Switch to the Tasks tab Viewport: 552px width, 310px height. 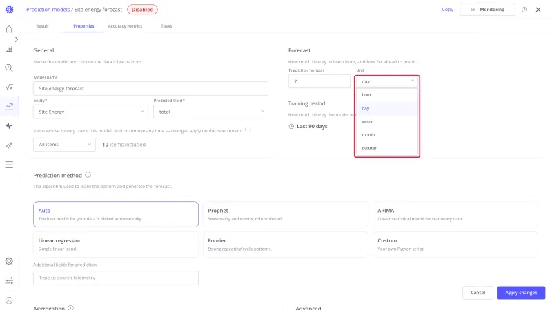click(166, 26)
